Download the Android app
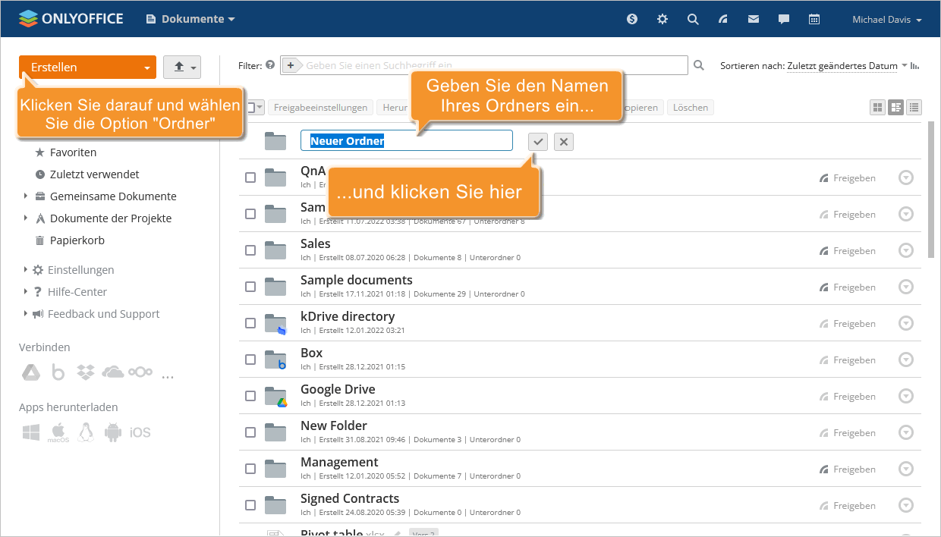Image resolution: width=941 pixels, height=537 pixels. click(113, 432)
